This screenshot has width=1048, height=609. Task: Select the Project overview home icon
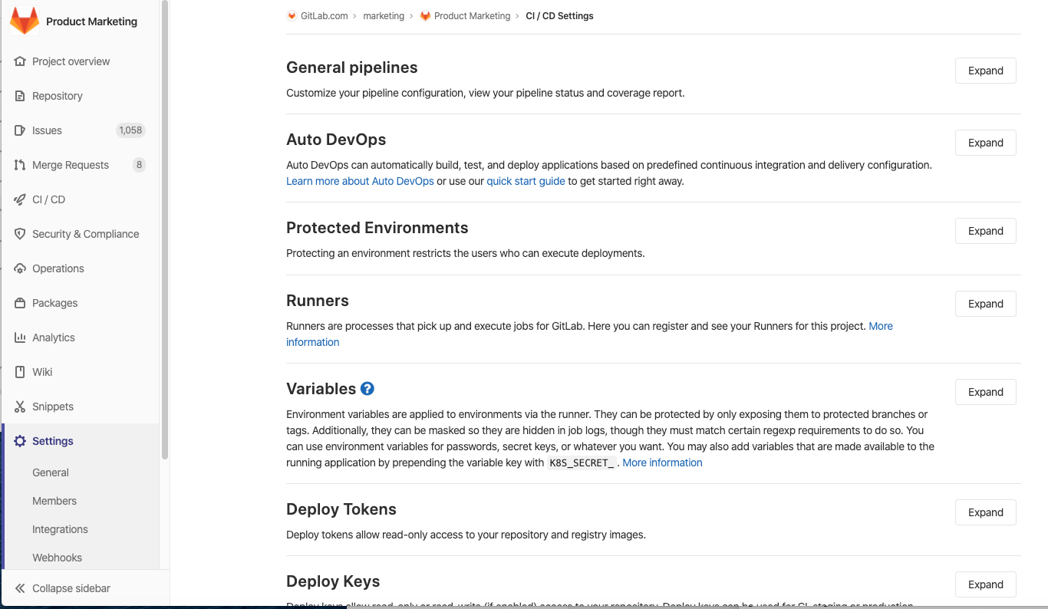click(18, 61)
